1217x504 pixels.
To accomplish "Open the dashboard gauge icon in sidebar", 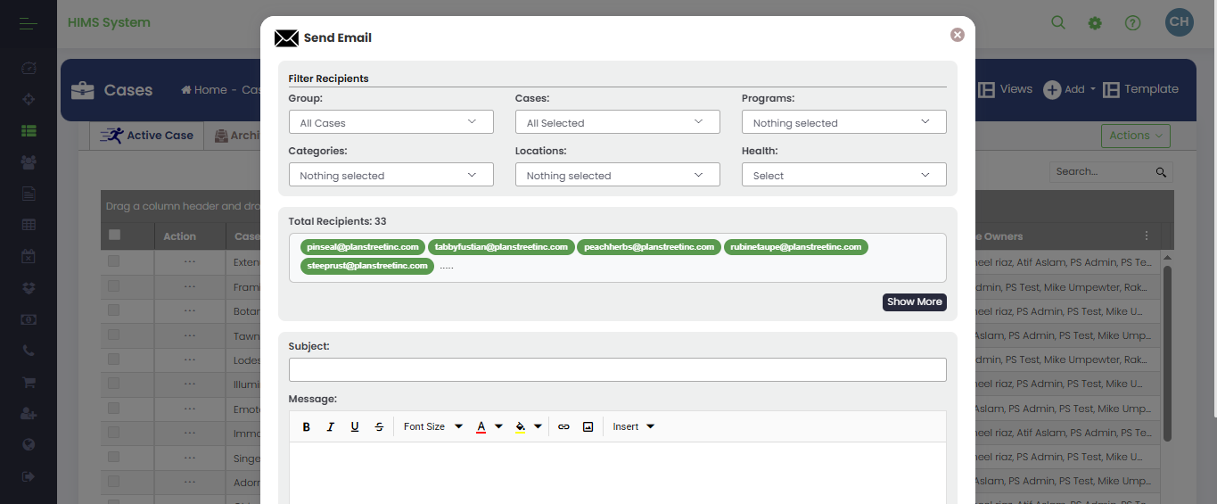I will [x=29, y=68].
